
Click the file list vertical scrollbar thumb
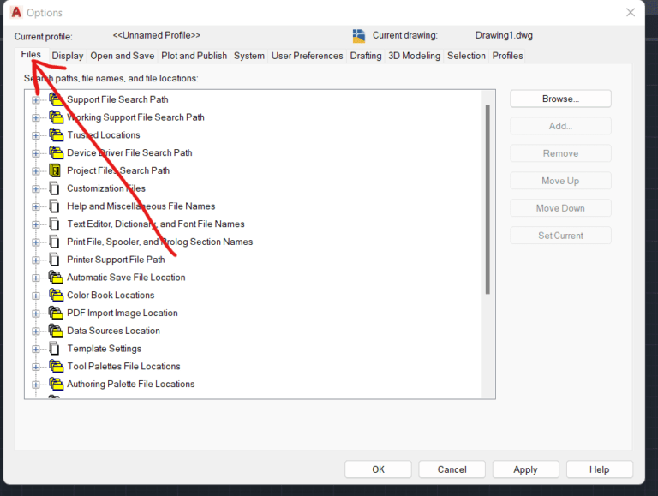click(x=488, y=200)
